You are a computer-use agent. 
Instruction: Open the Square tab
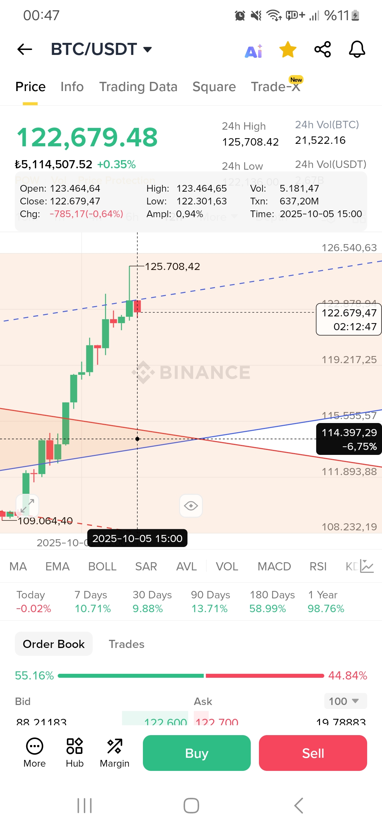click(x=214, y=87)
